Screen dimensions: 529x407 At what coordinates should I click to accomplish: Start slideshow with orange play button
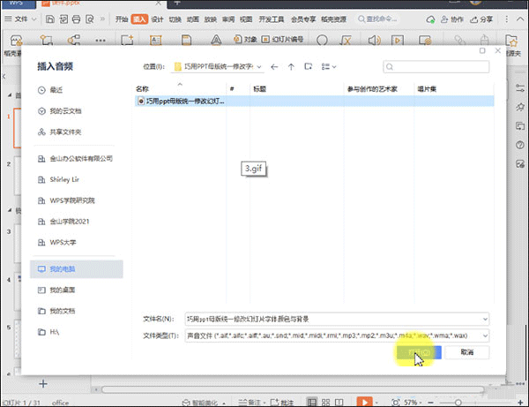point(365,402)
